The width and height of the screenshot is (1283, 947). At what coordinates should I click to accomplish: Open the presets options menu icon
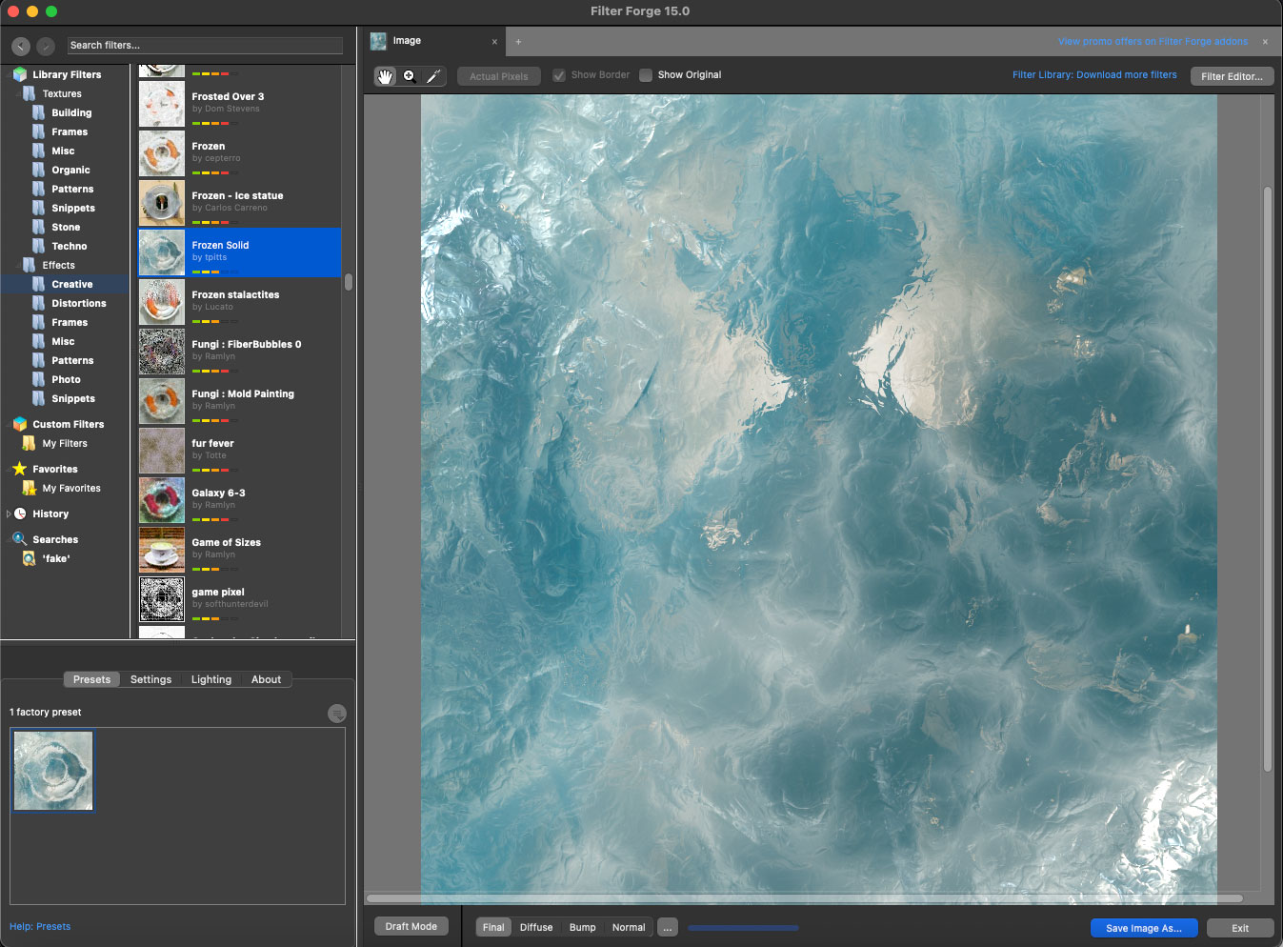(337, 714)
